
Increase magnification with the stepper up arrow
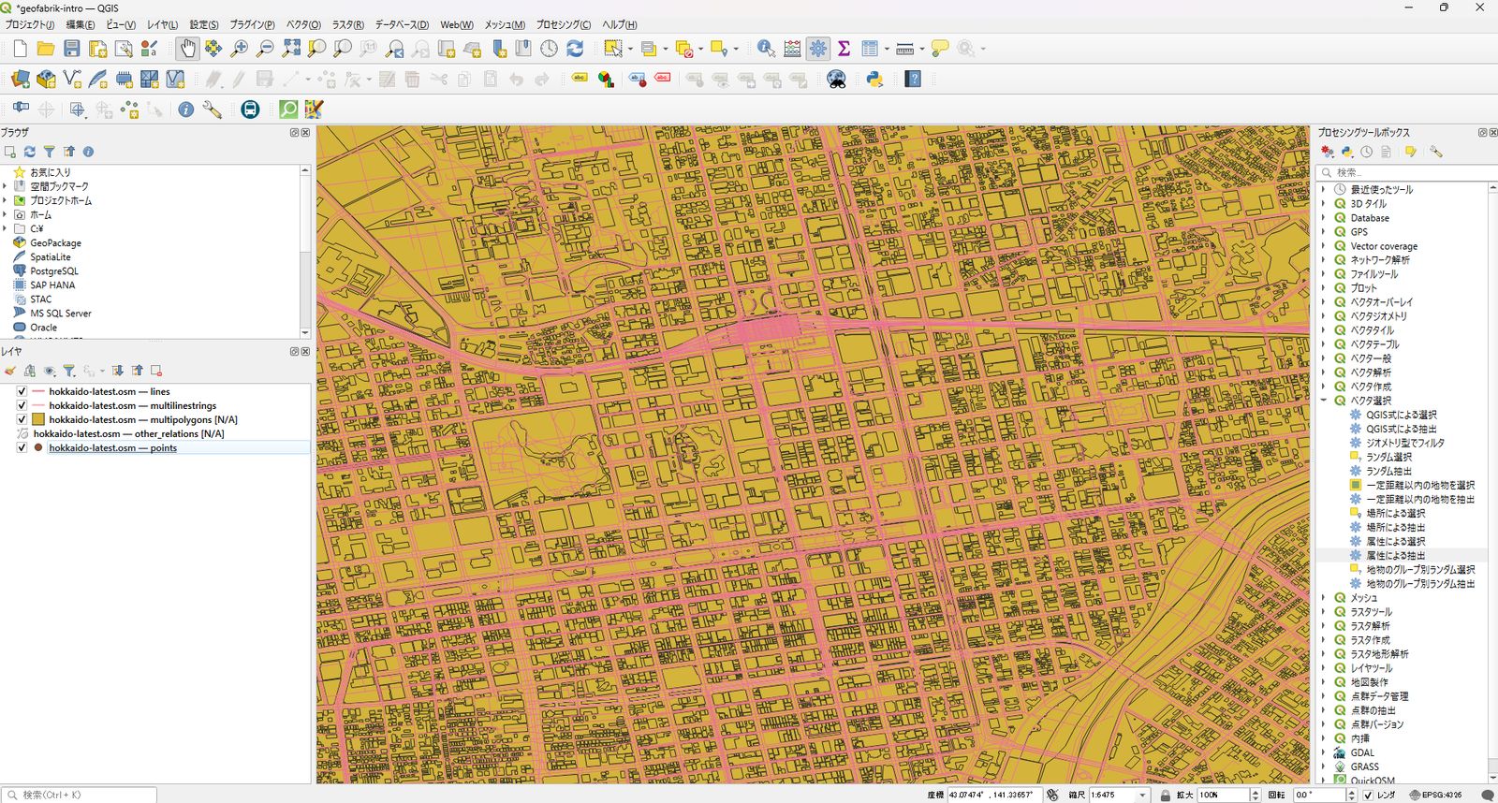(1256, 792)
